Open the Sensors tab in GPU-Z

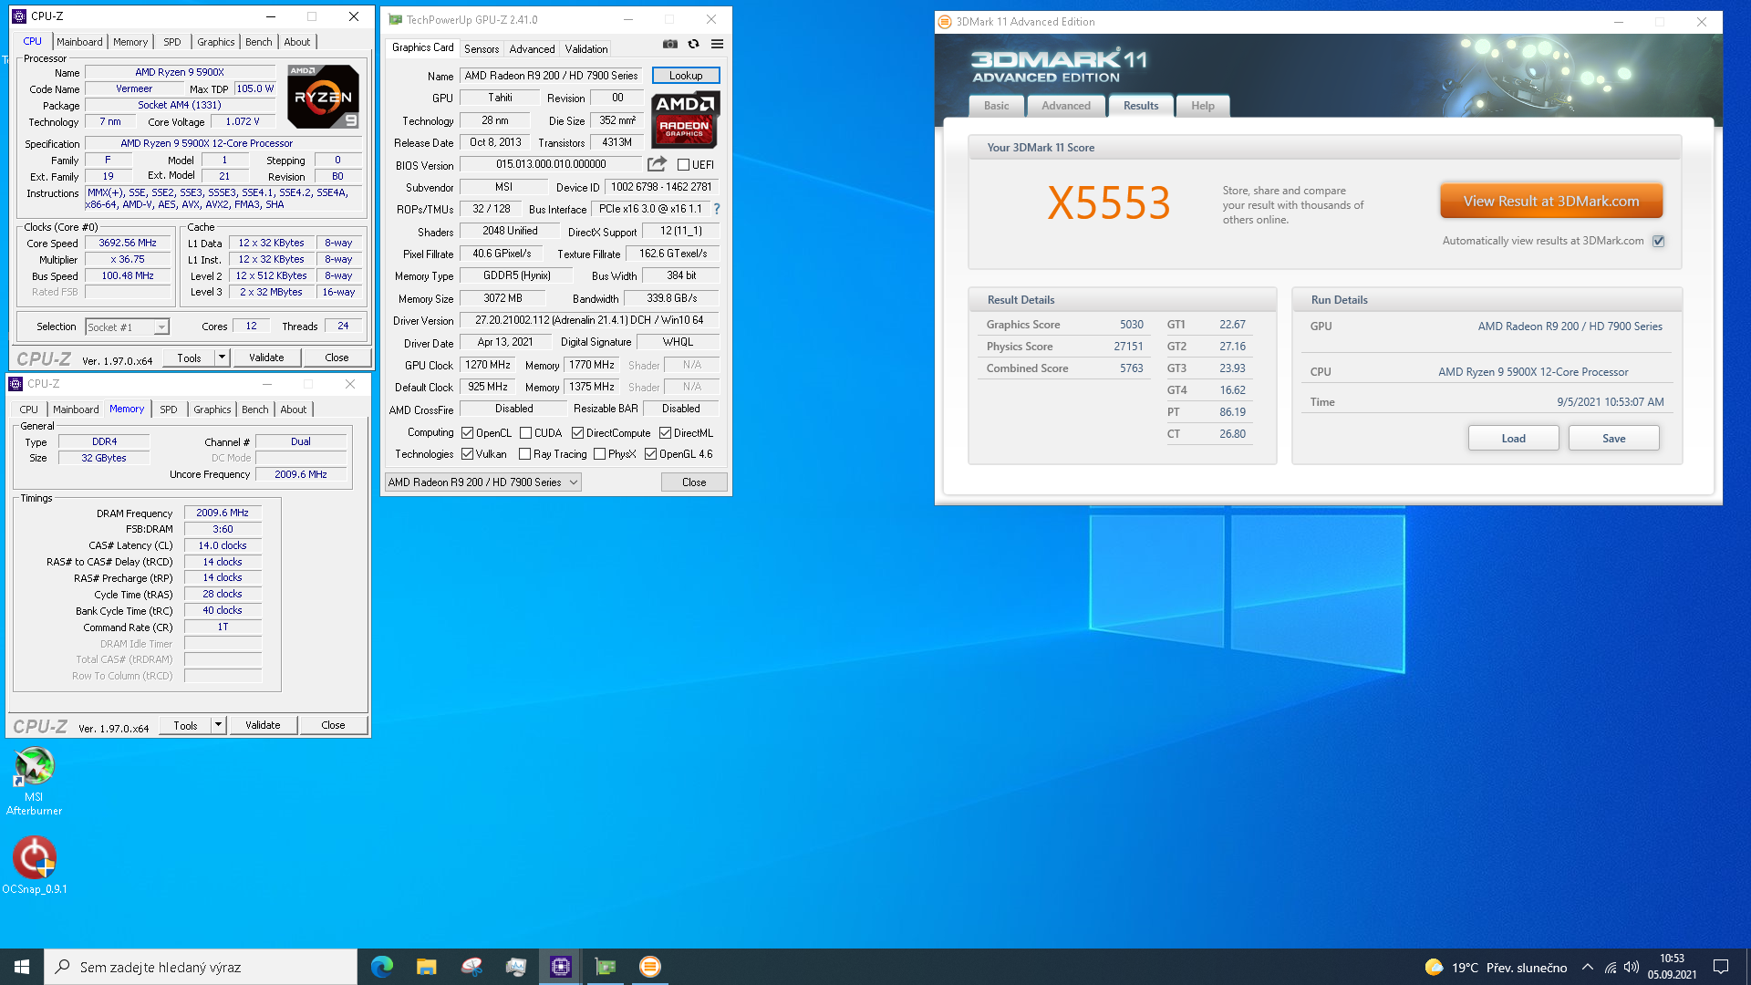click(482, 49)
